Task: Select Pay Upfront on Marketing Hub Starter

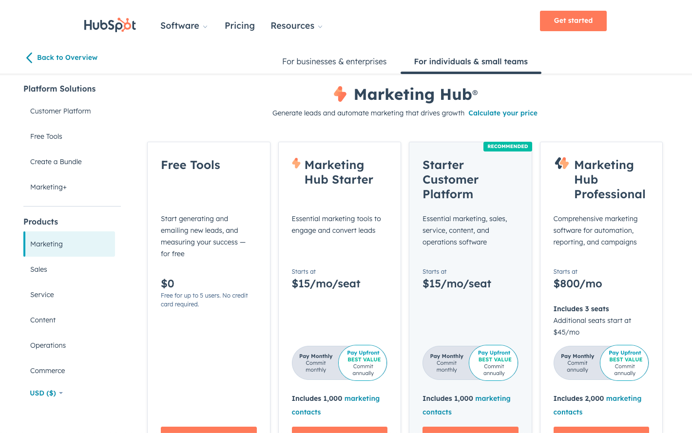Action: point(363,363)
